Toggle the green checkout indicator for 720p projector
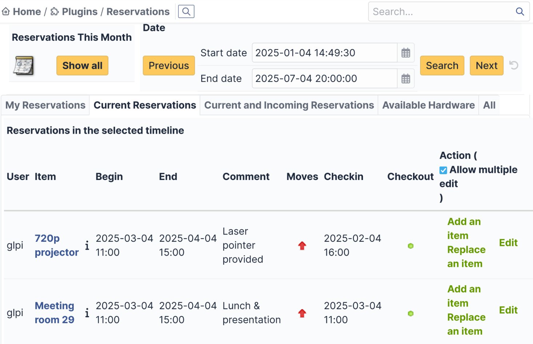The image size is (533, 344). (410, 245)
